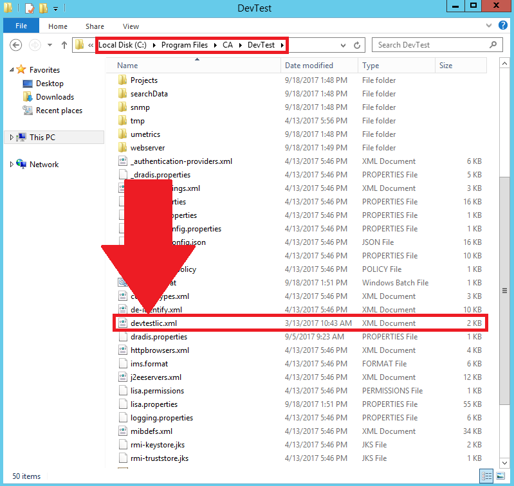
Task: Open the address bar history dropdown
Action: pos(343,45)
